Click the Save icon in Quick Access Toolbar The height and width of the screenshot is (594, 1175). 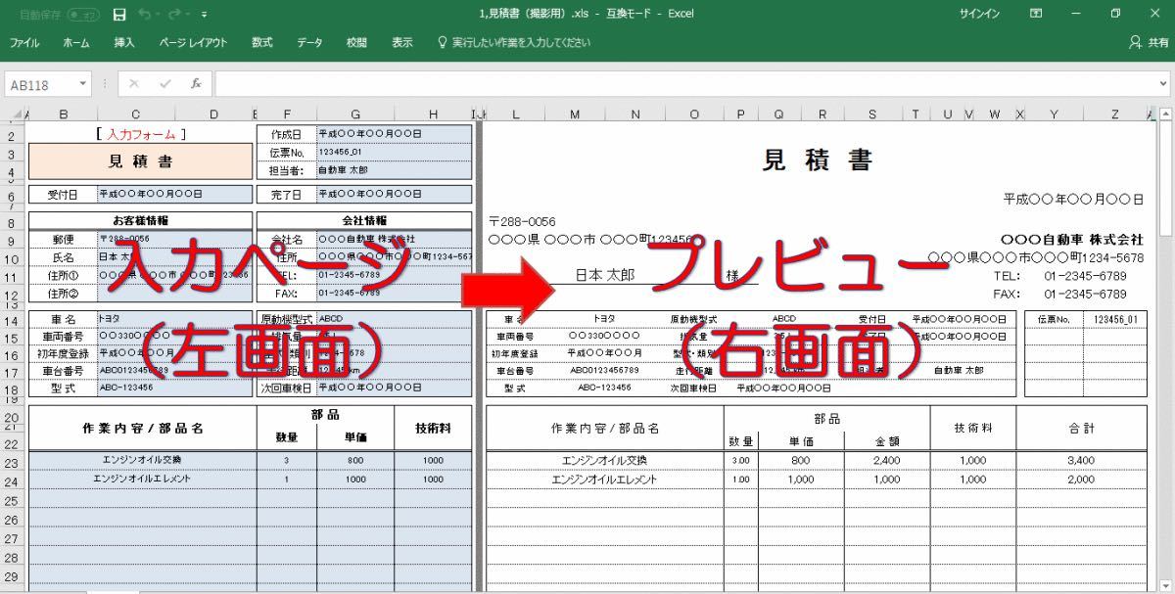coord(118,14)
